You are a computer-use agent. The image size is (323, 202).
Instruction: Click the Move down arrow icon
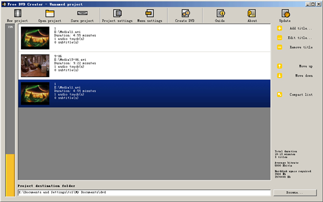click(279, 75)
